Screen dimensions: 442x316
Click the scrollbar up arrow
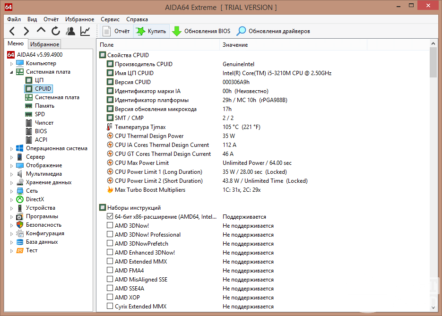433,43
